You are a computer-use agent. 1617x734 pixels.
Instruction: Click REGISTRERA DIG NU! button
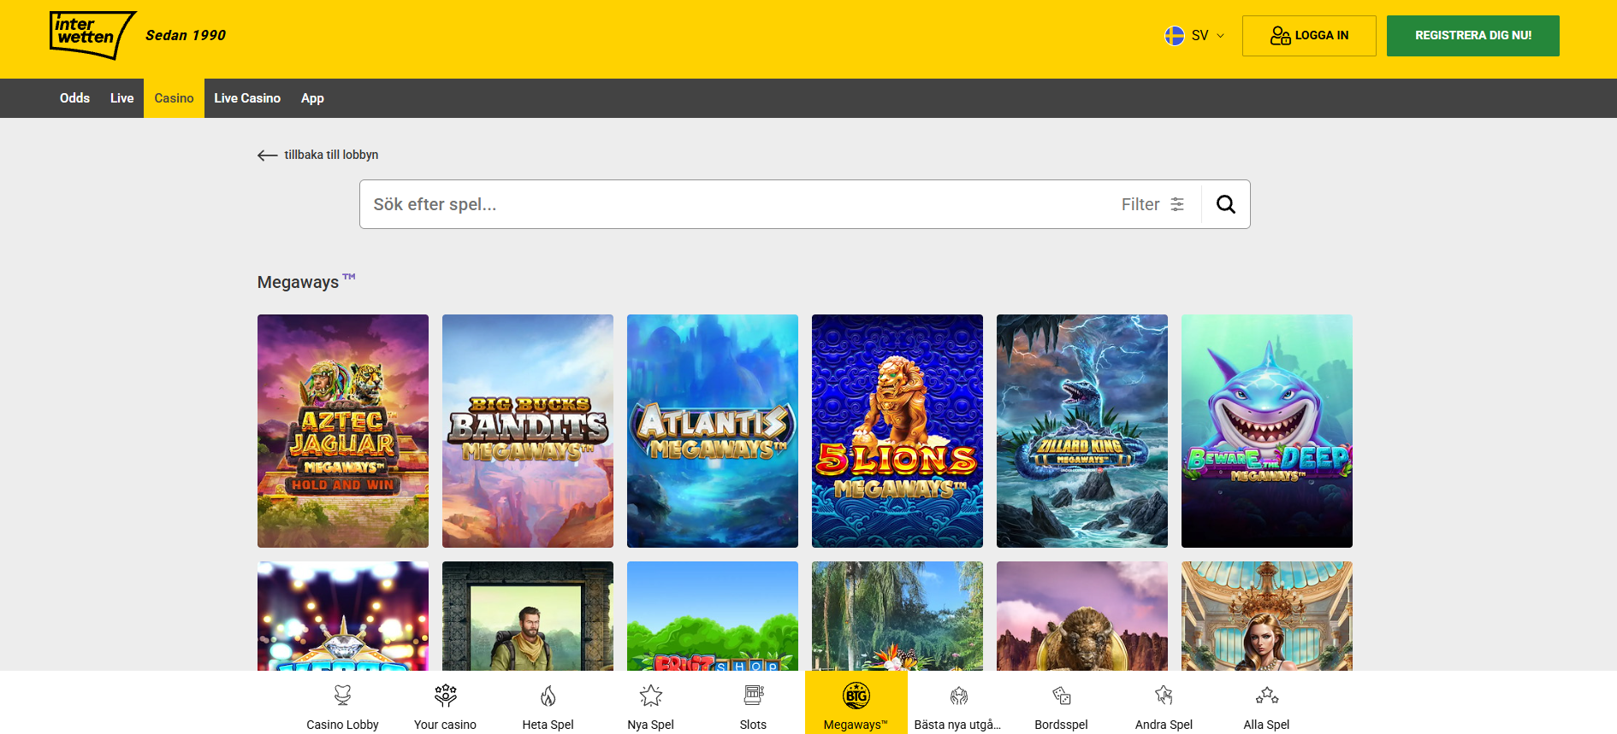[x=1473, y=36]
